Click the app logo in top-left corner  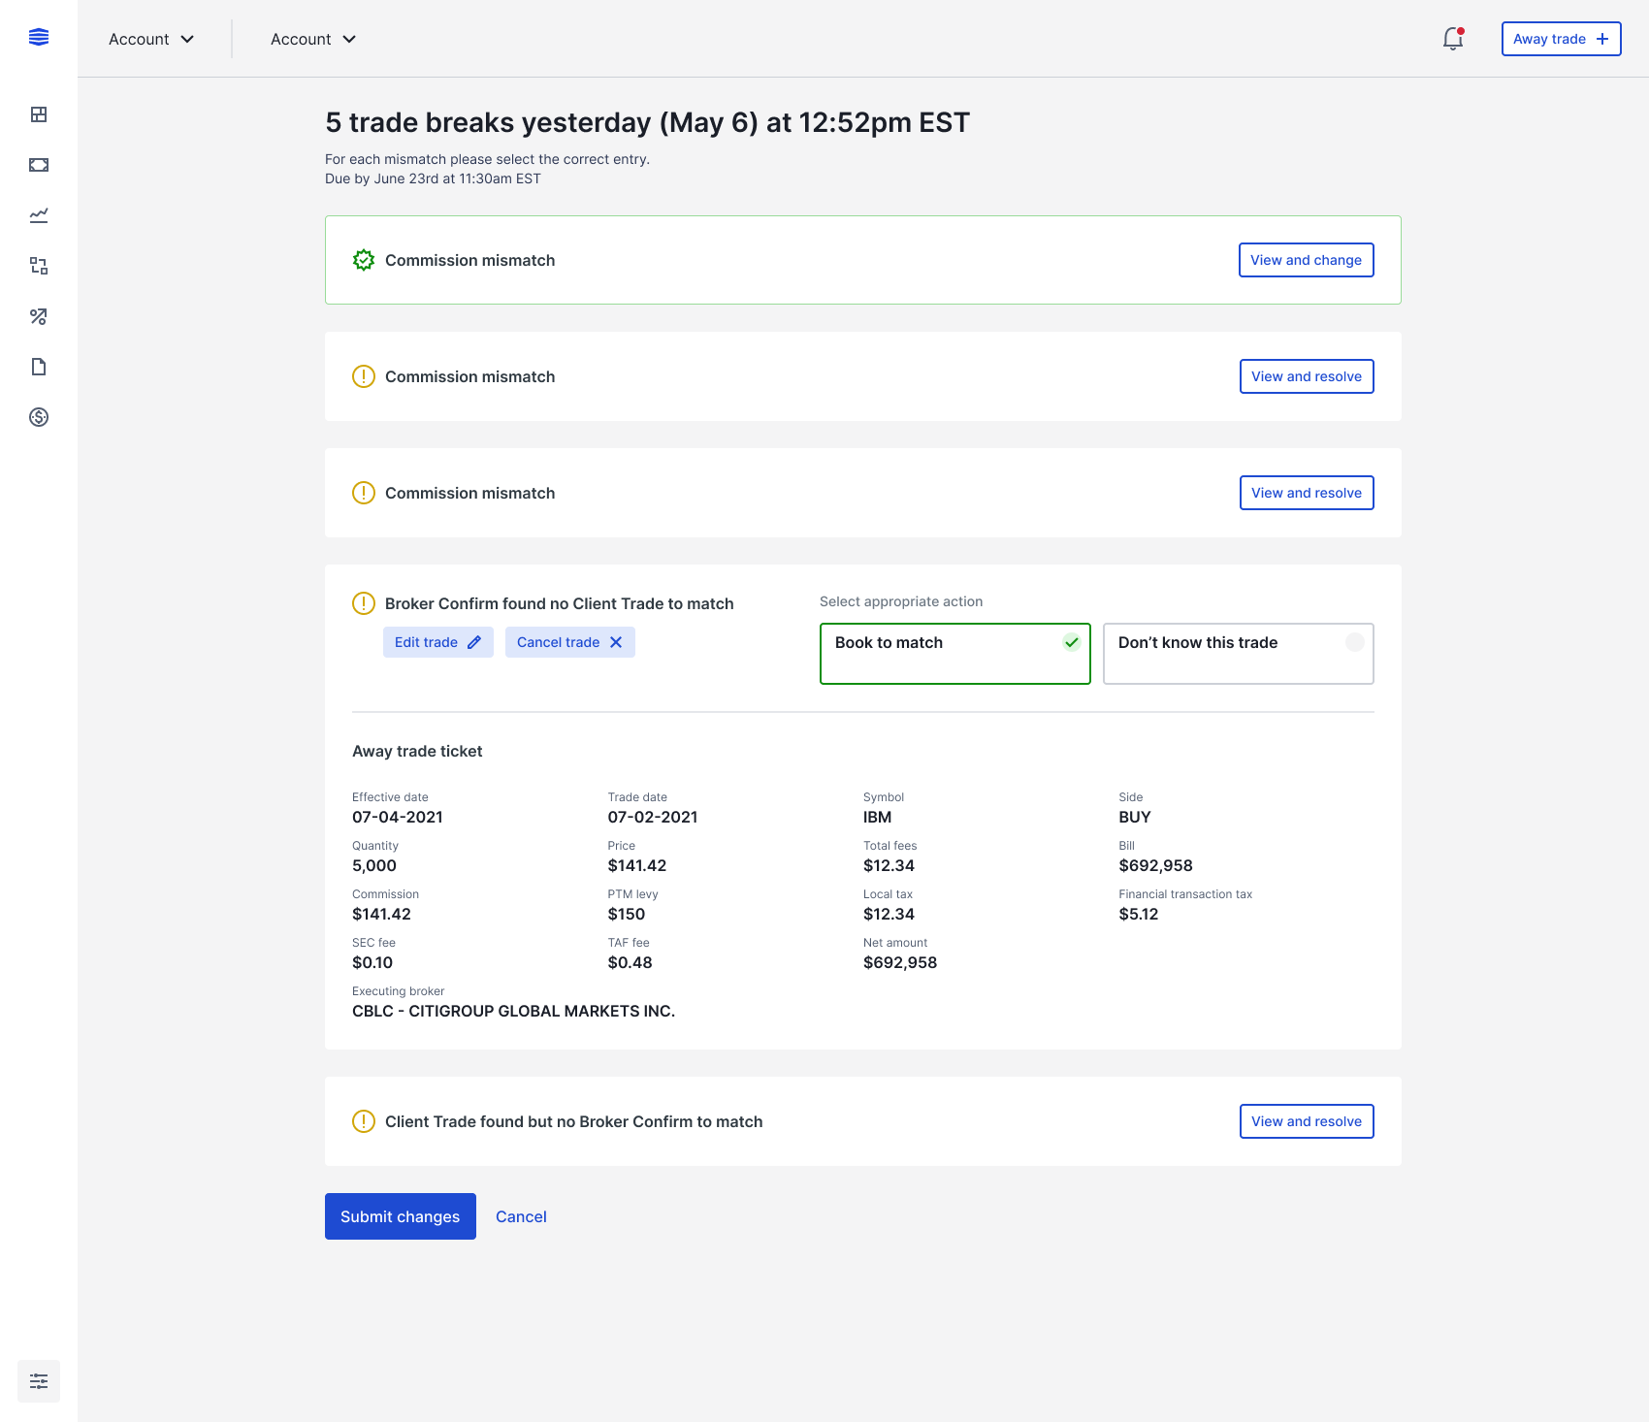point(39,39)
